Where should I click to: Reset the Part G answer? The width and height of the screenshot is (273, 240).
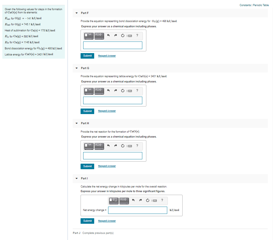[123, 91]
